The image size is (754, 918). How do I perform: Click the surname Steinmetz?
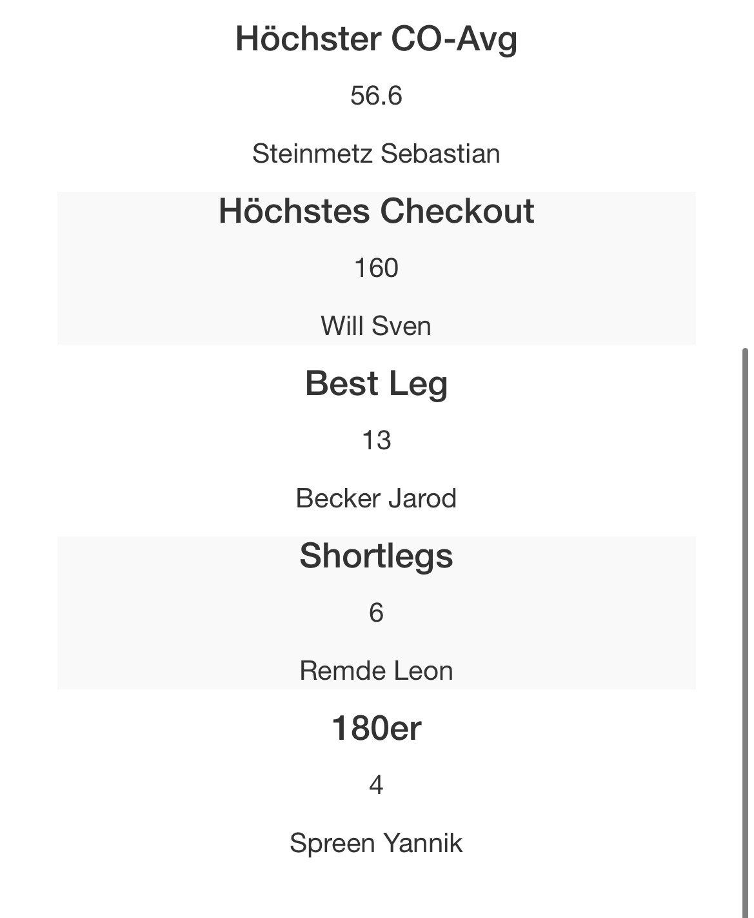[x=312, y=154]
